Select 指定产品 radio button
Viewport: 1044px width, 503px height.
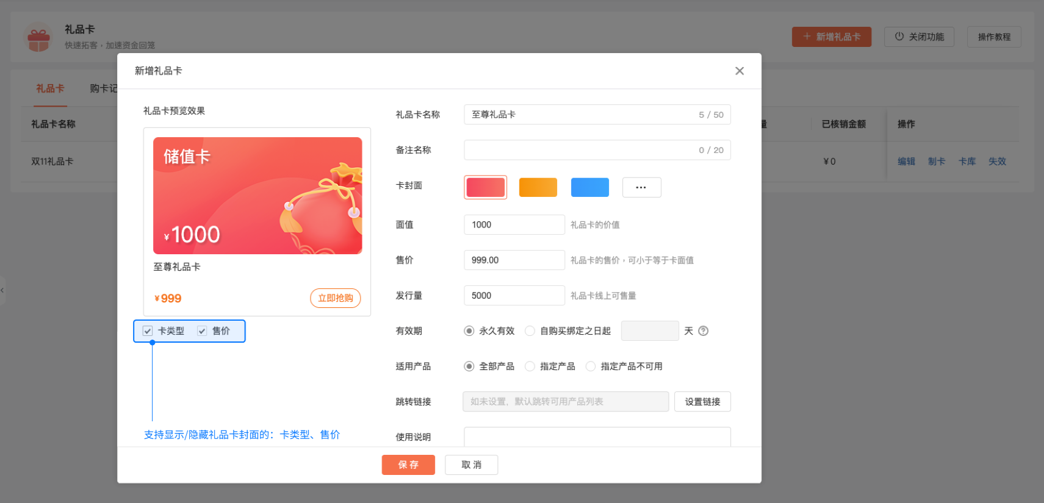pos(530,366)
